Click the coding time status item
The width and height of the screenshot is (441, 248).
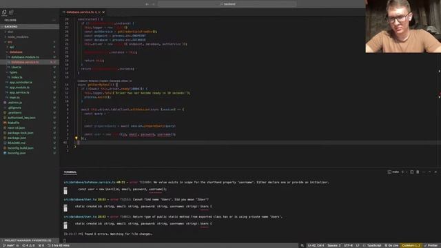click(59, 245)
